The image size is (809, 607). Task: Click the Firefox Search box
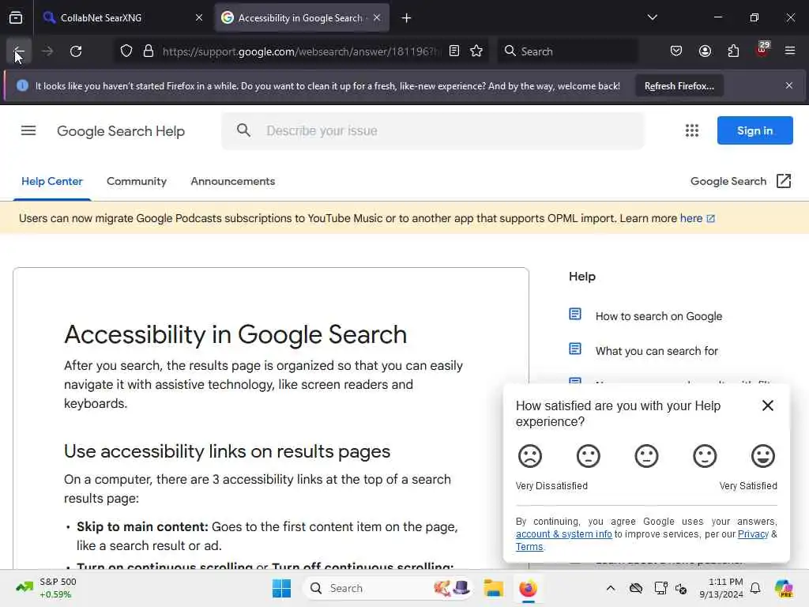coord(567,51)
